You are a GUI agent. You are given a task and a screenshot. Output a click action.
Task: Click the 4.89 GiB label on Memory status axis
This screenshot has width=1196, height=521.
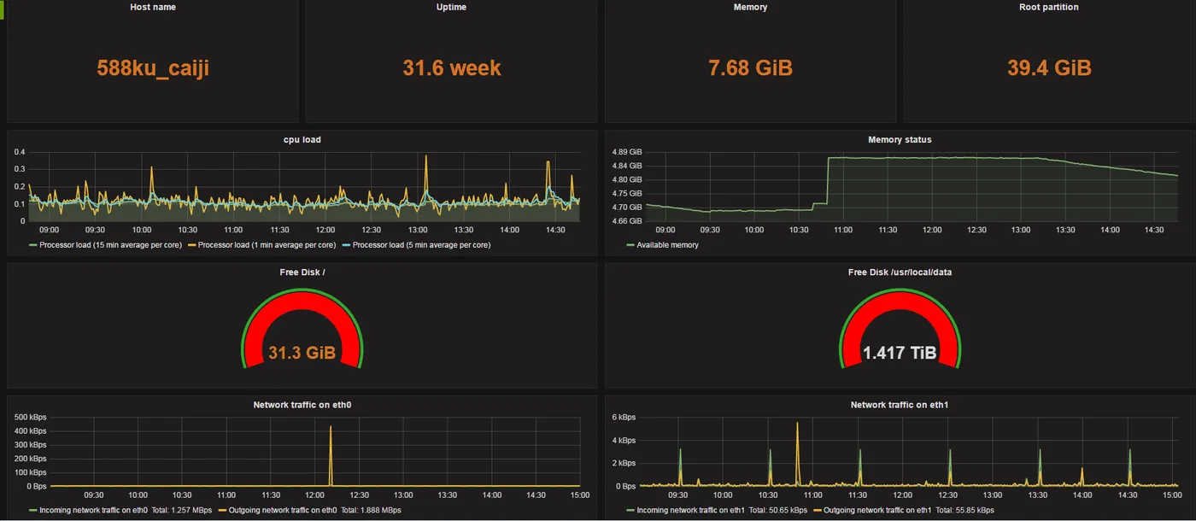pyautogui.click(x=627, y=152)
